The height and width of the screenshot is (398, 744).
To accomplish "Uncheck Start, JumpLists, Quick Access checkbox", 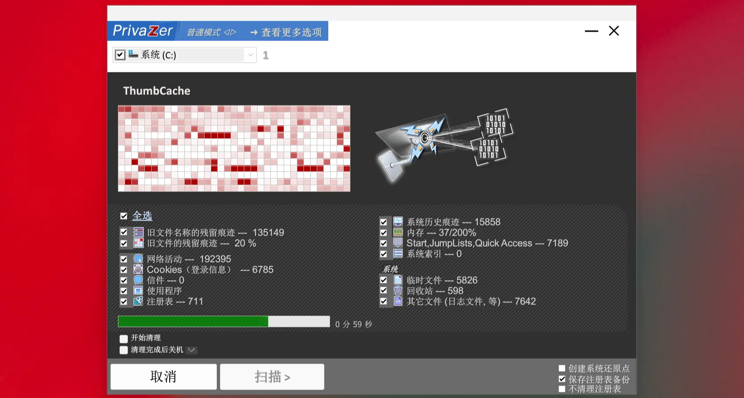I will tap(383, 243).
